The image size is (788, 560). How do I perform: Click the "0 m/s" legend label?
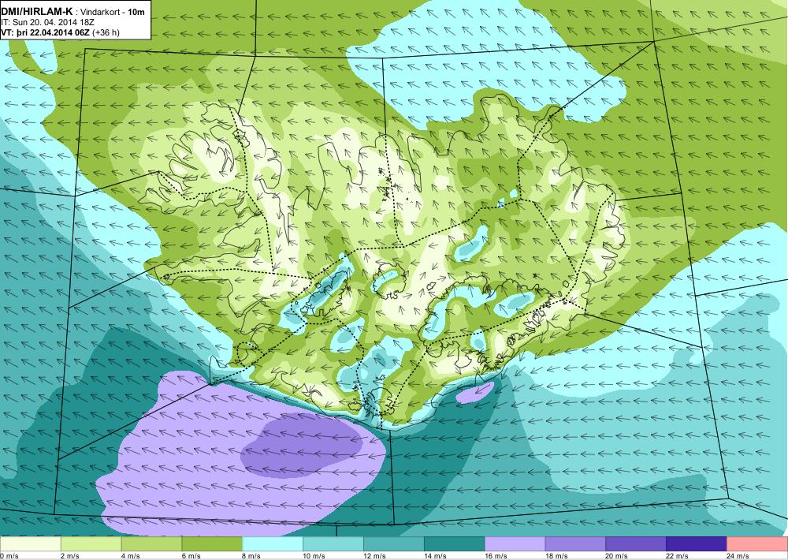pos(9,556)
